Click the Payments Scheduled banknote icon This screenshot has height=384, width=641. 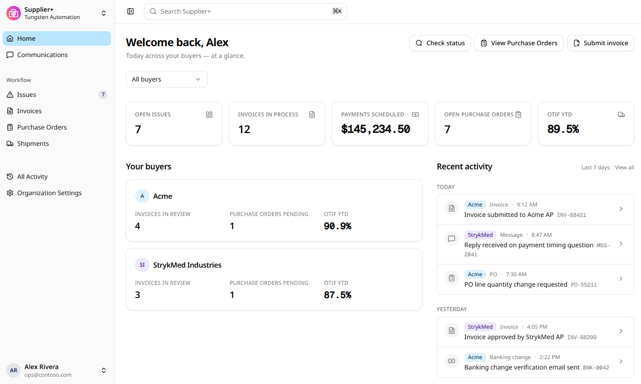(x=415, y=115)
